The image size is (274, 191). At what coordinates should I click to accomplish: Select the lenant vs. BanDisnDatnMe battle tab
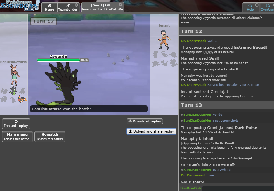(102, 7)
